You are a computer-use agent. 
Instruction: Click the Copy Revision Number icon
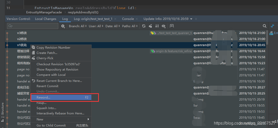click(x=33, y=47)
